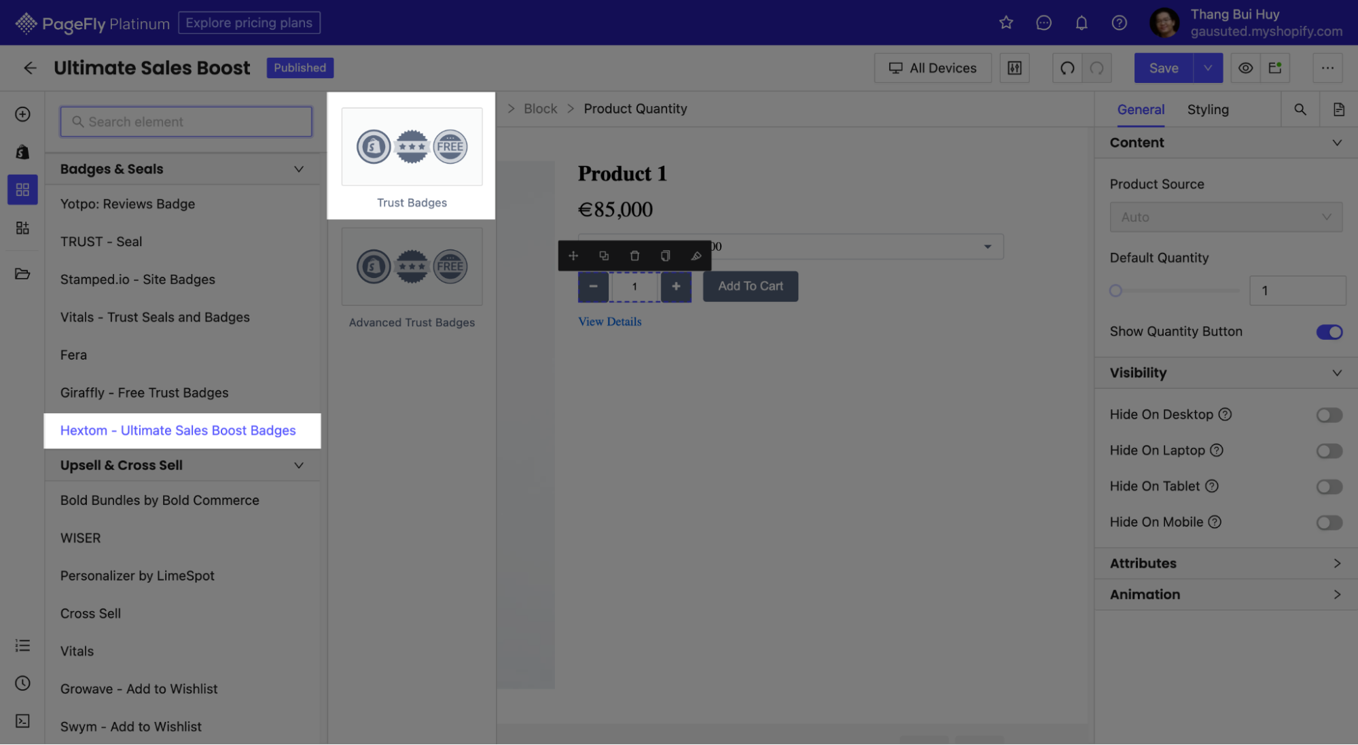Viewport: 1358px width, 745px height.
Task: Open the chat message icon in header
Action: (x=1043, y=22)
